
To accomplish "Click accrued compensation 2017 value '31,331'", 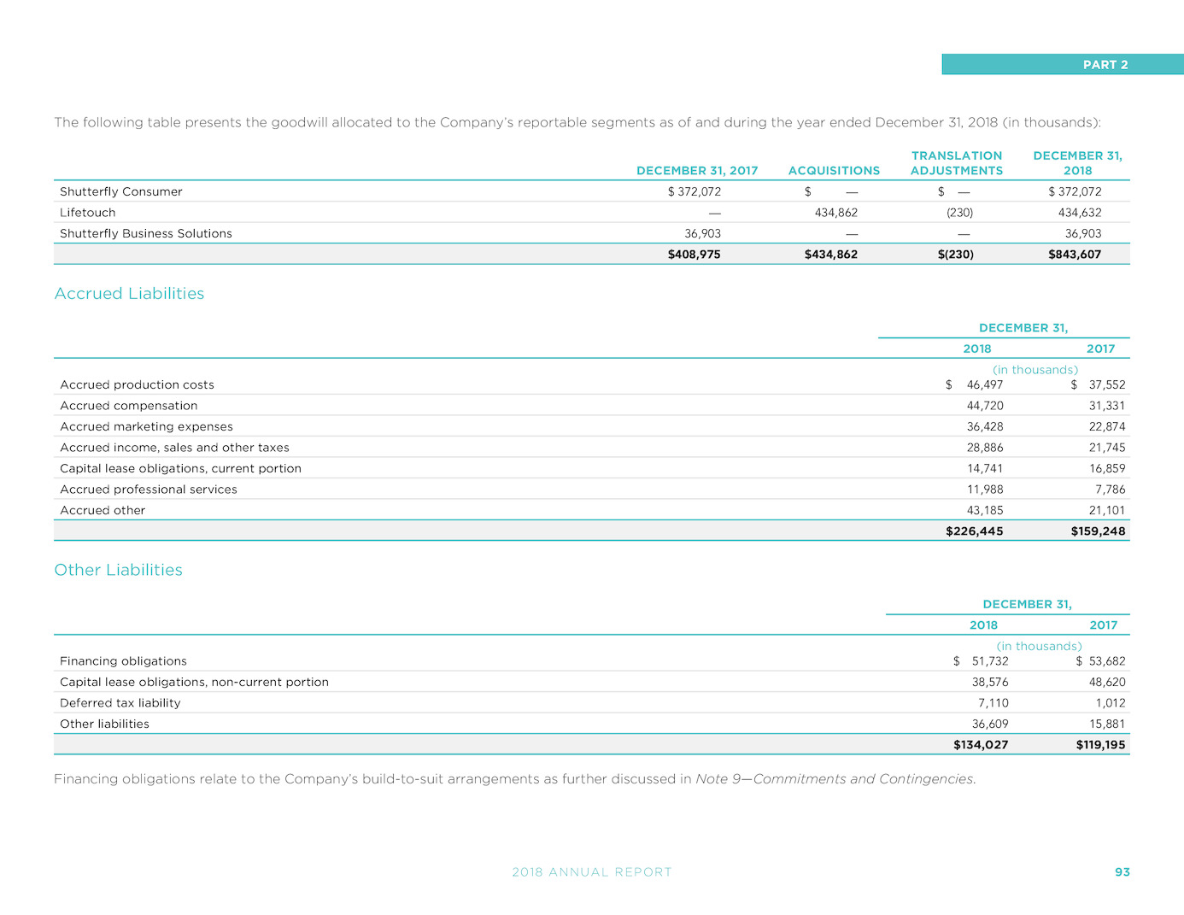I will tap(1107, 406).
